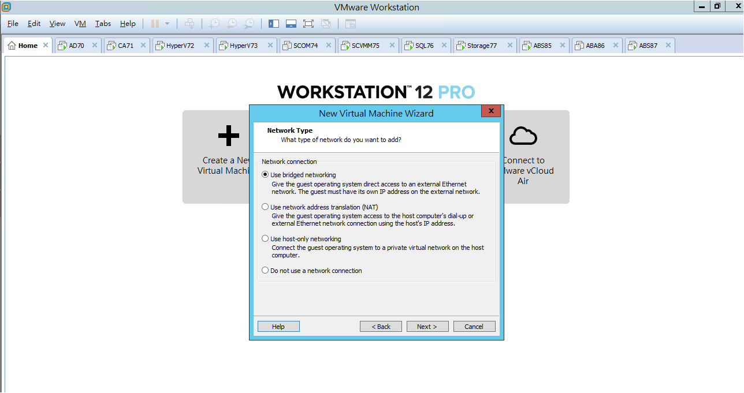Close the SCVMM75 tab

point(393,45)
